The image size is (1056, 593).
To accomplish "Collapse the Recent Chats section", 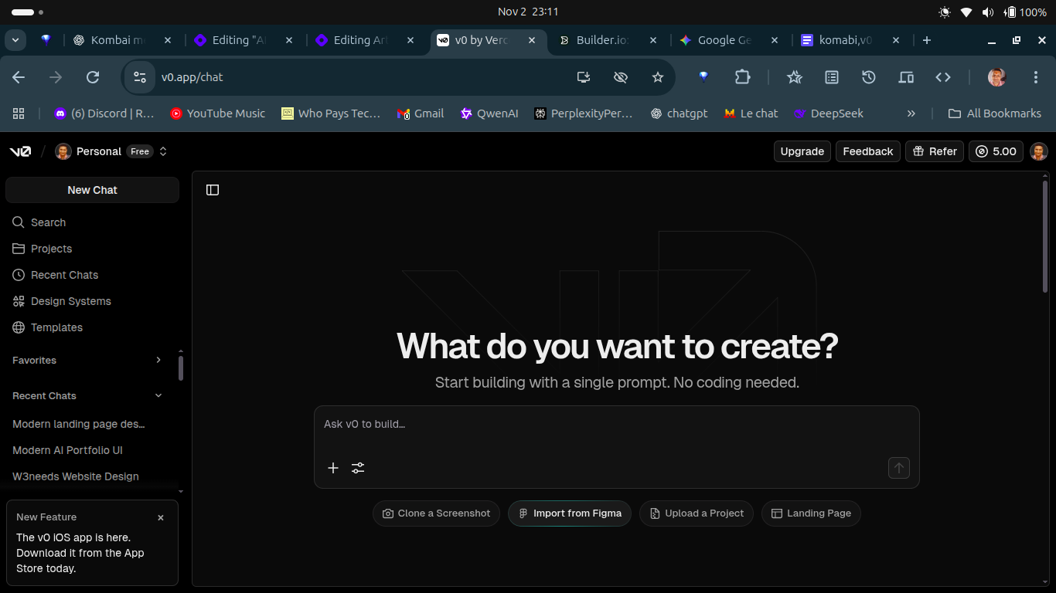I will 158,396.
